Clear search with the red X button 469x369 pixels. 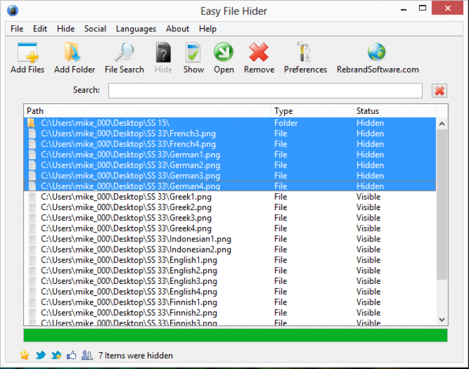439,91
